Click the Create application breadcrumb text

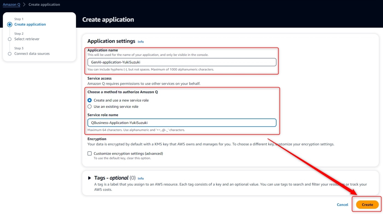pyautogui.click(x=44, y=5)
